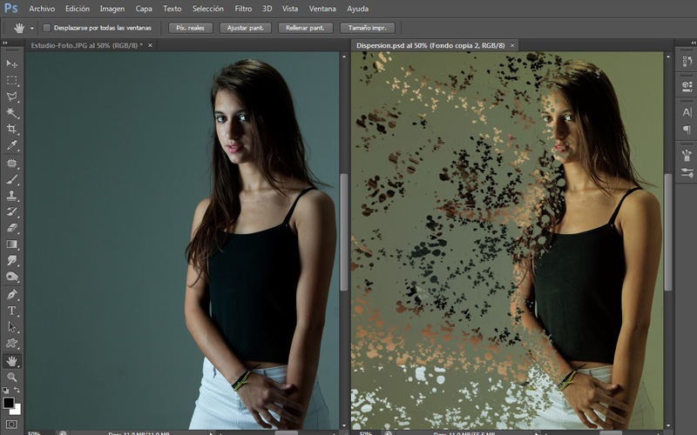Select the Clone Stamp tool
This screenshot has width=697, height=435.
(12, 195)
